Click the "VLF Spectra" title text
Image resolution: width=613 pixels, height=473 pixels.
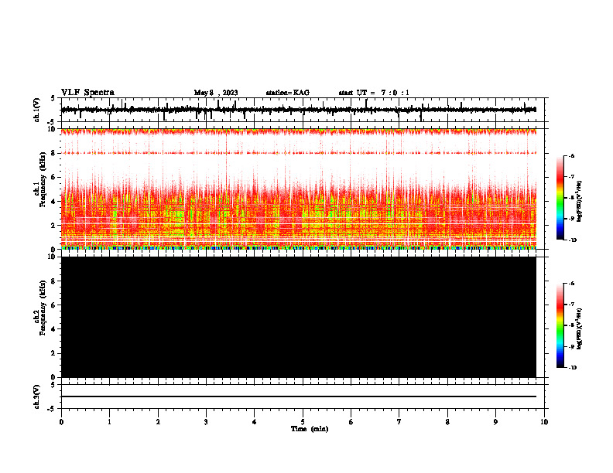tap(87, 93)
